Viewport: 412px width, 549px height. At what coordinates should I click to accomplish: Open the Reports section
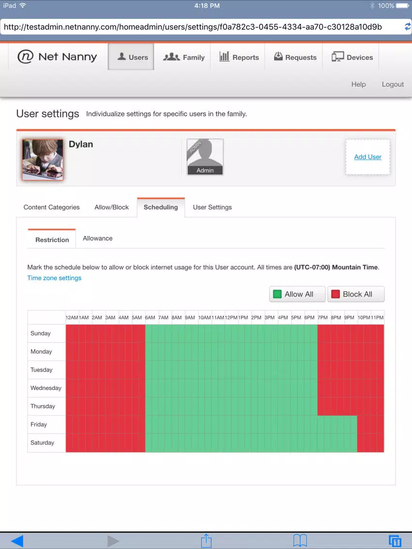pos(239,57)
